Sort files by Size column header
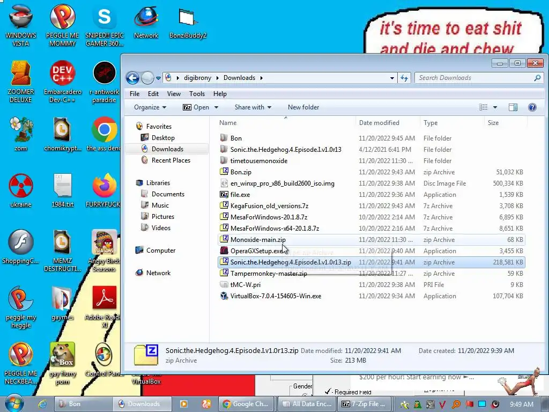This screenshot has height=412, width=549. [x=505, y=123]
